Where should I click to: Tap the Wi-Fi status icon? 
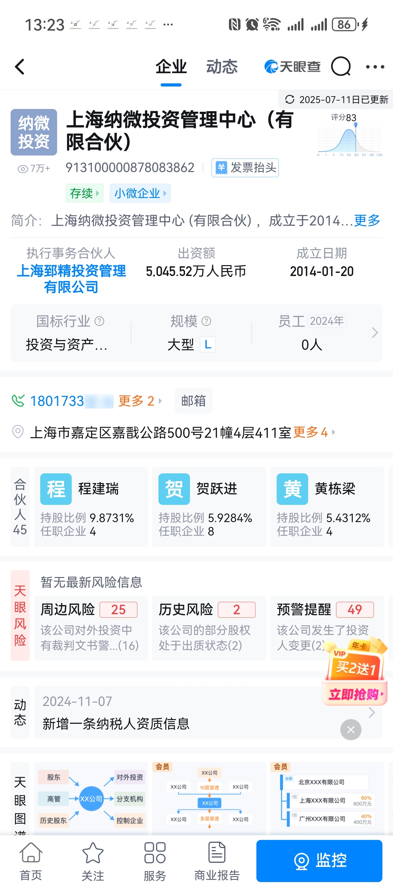tap(271, 24)
